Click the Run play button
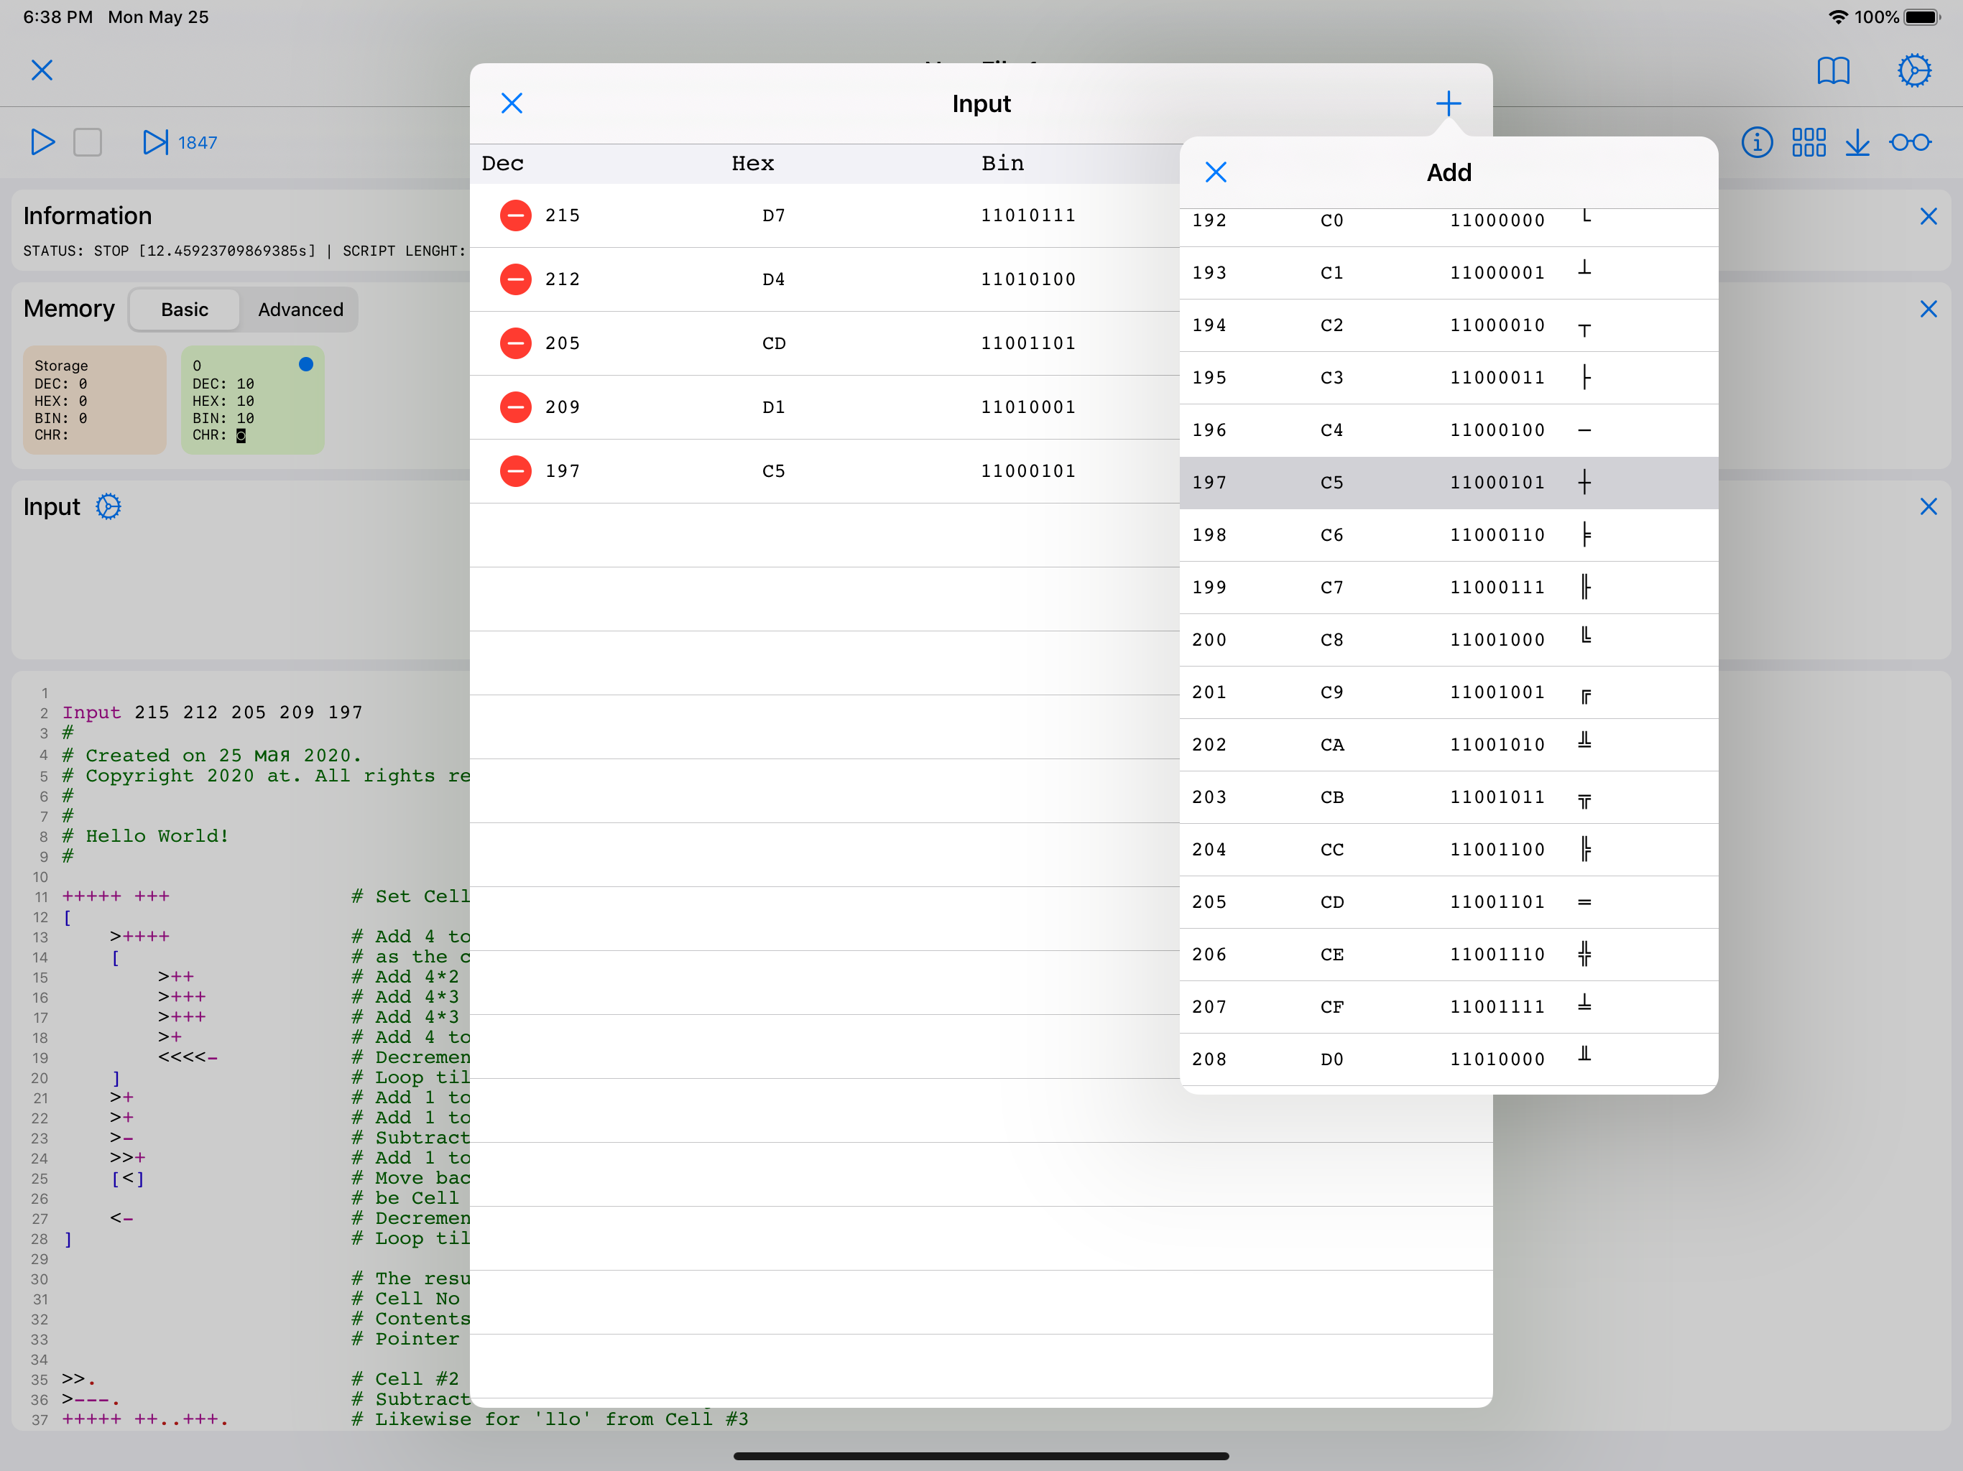 [42, 142]
